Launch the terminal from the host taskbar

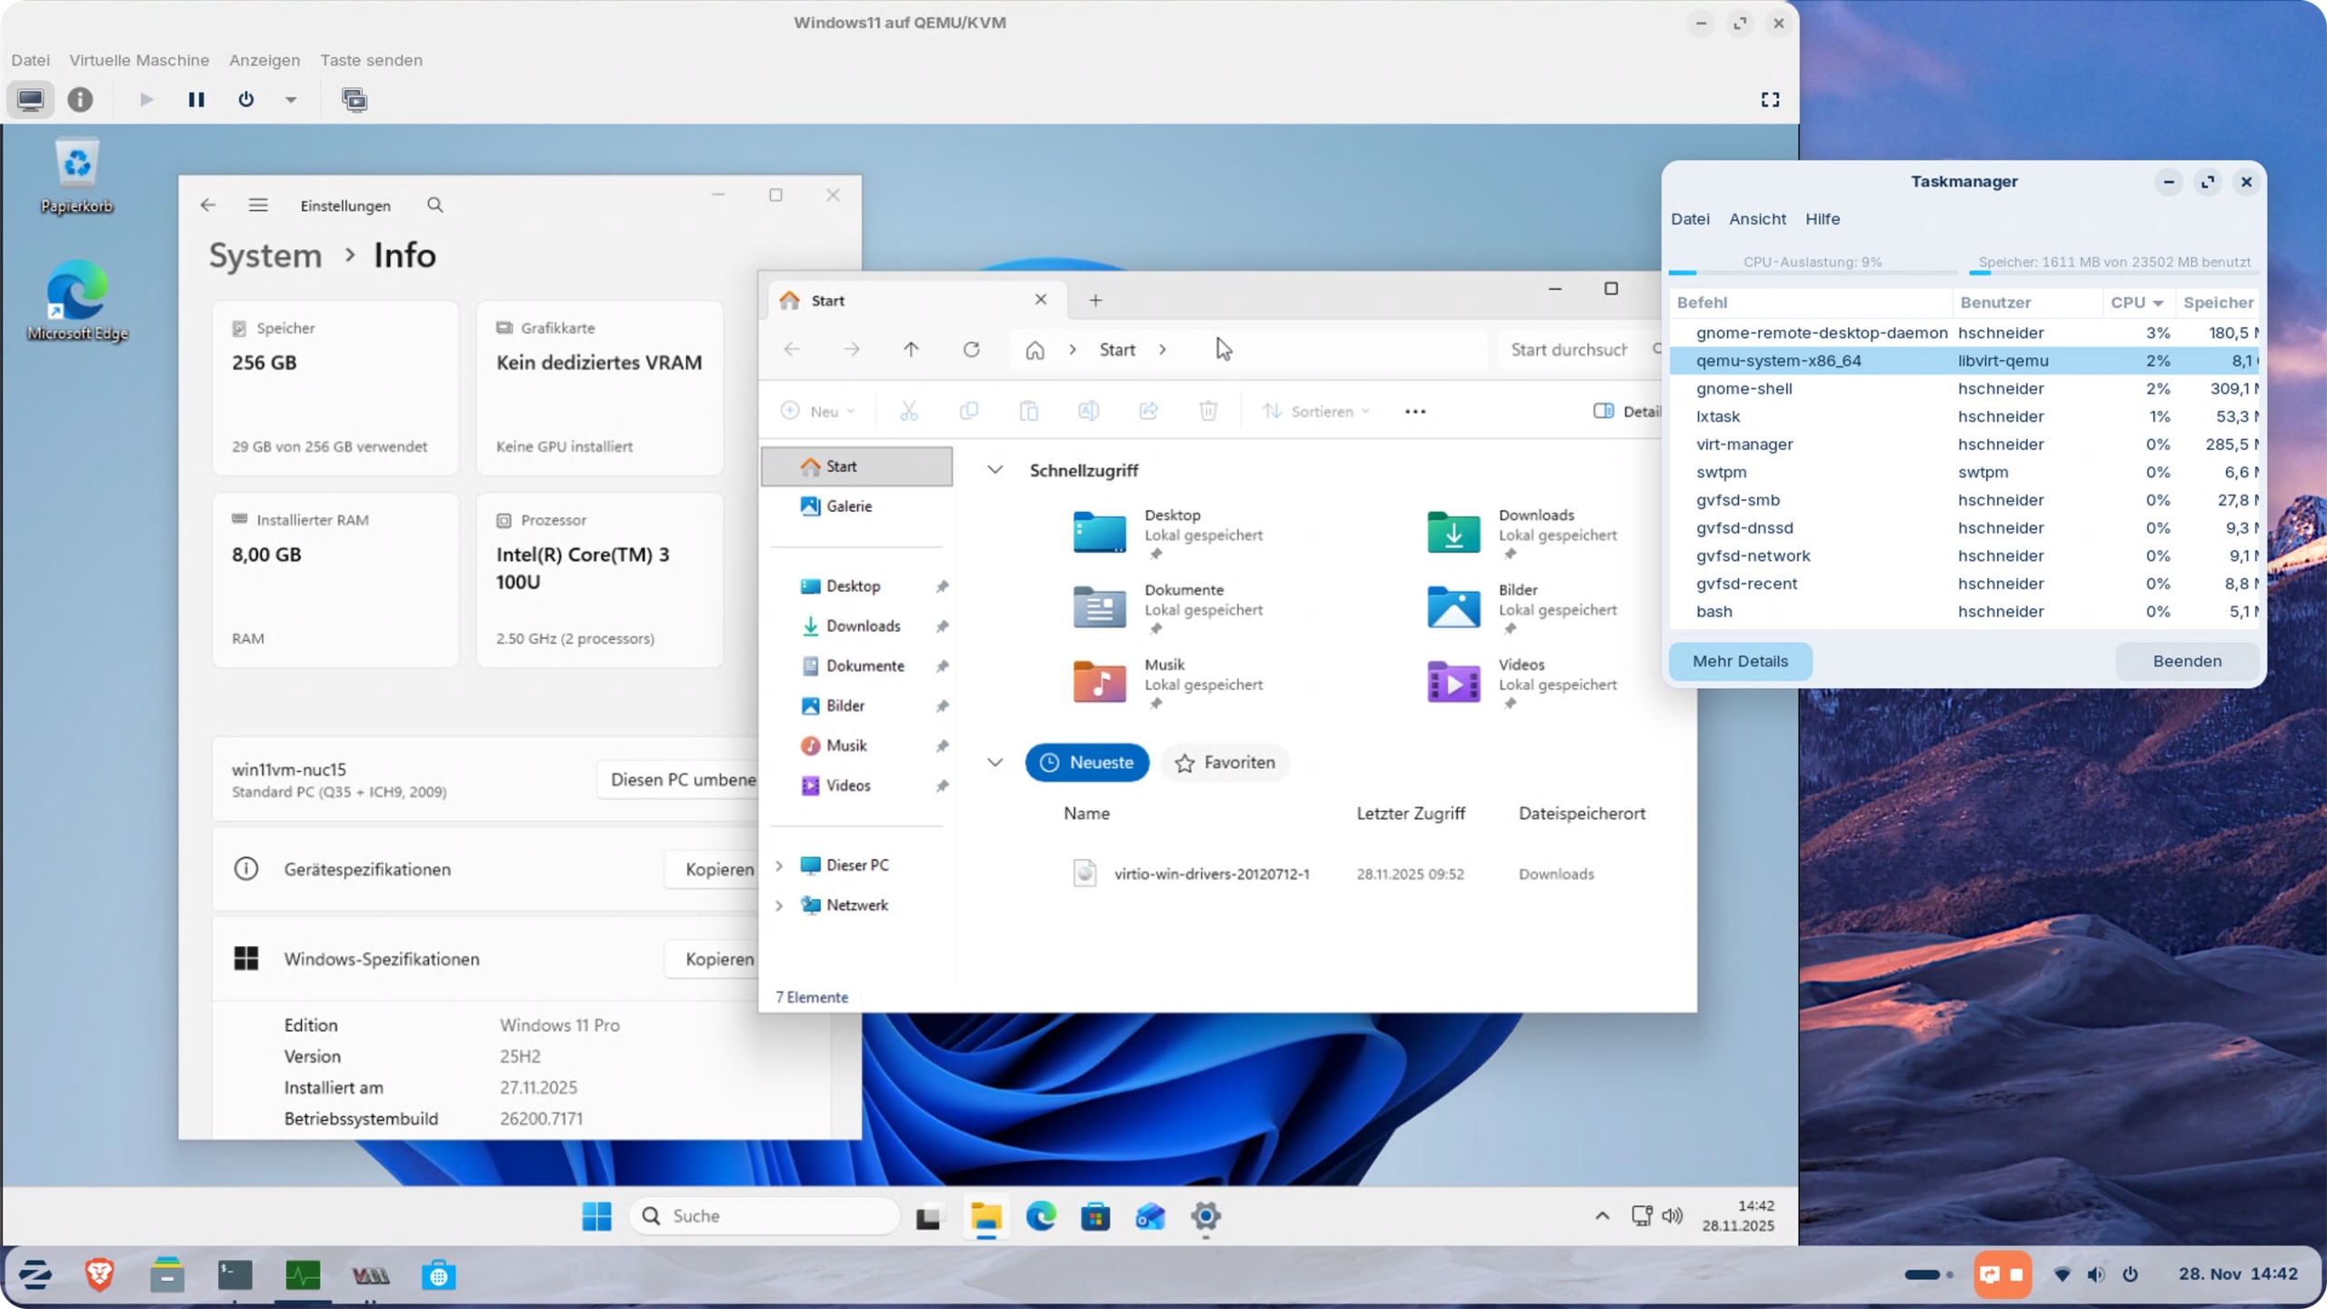click(x=234, y=1274)
